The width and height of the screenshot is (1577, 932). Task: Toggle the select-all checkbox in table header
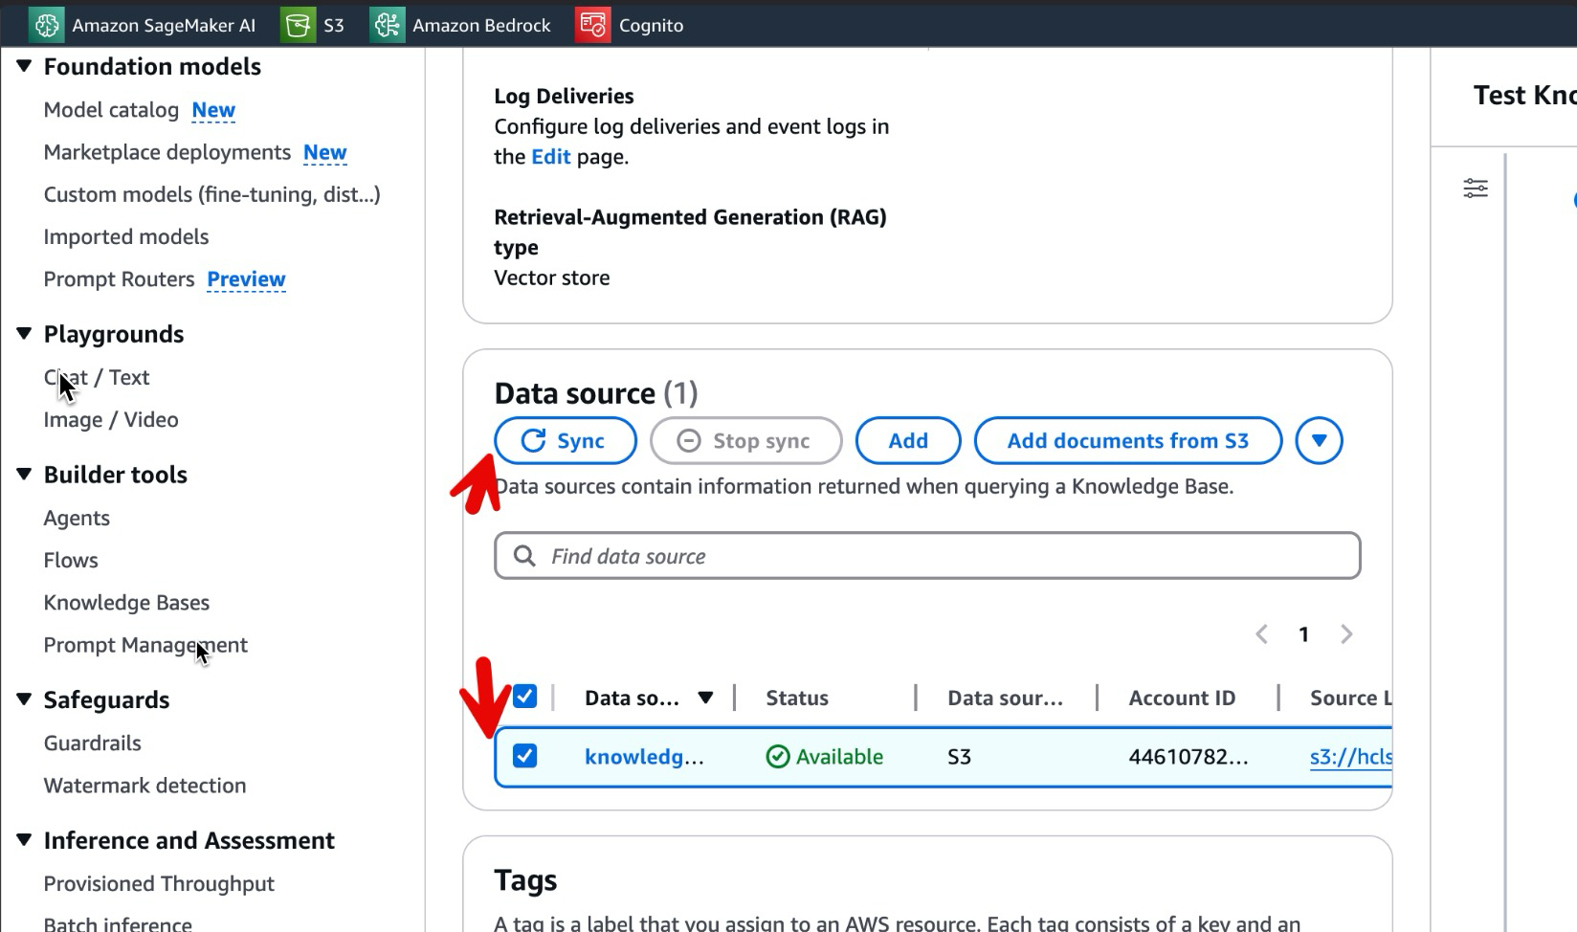[x=524, y=697]
